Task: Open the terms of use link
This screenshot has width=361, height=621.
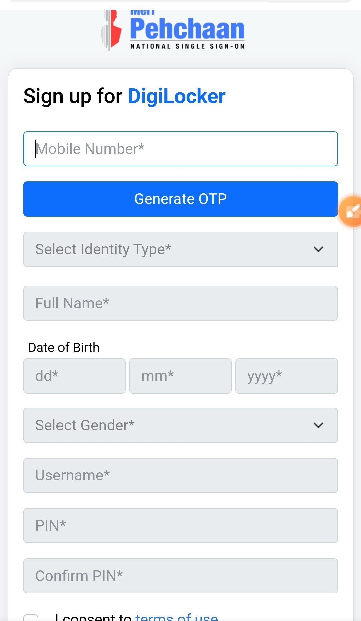Action: tap(176, 617)
